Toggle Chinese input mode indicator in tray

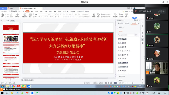pyautogui.click(x=143, y=93)
